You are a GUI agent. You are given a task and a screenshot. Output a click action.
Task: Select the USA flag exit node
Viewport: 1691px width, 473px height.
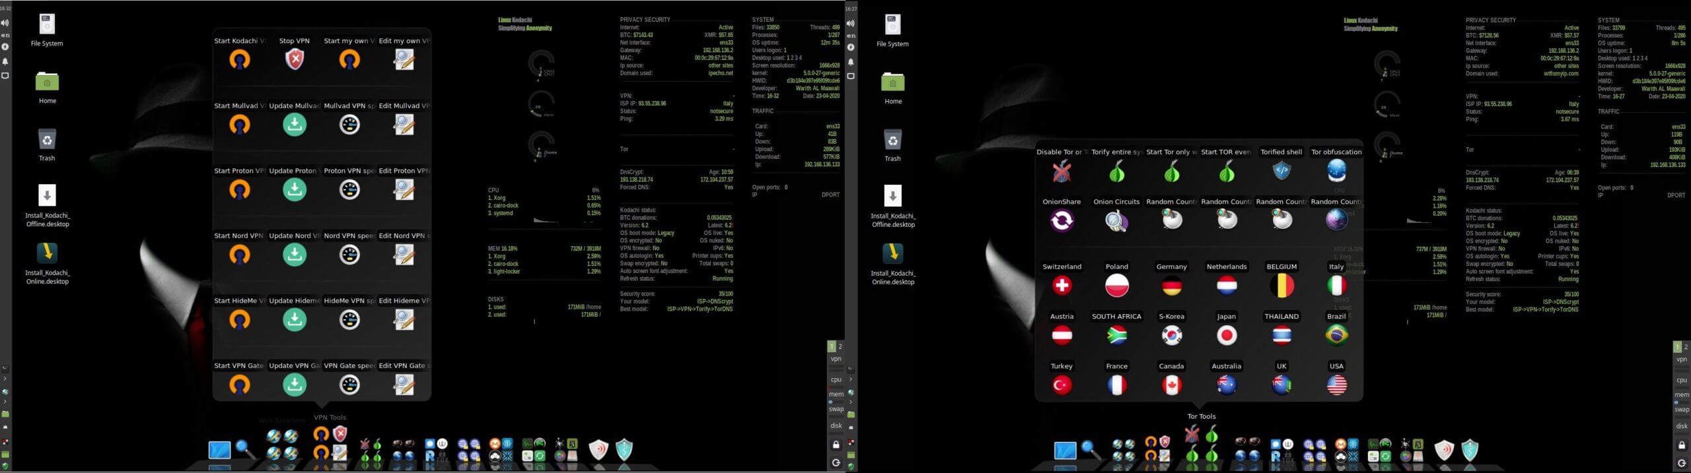(1336, 385)
